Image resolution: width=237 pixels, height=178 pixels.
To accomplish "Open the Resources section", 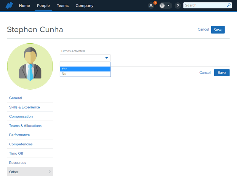I will coord(17,163).
